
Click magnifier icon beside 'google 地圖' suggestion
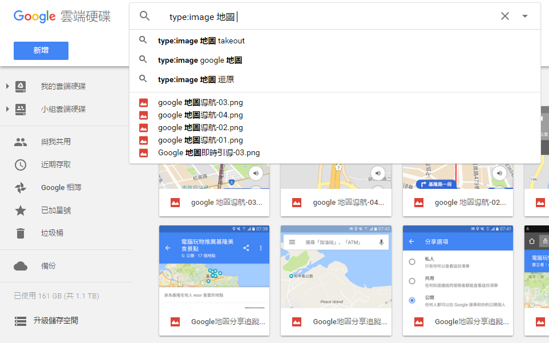tap(143, 59)
